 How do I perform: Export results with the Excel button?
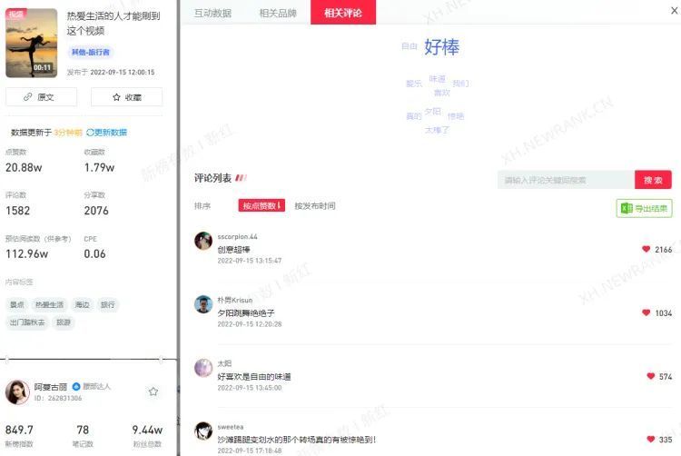(644, 208)
